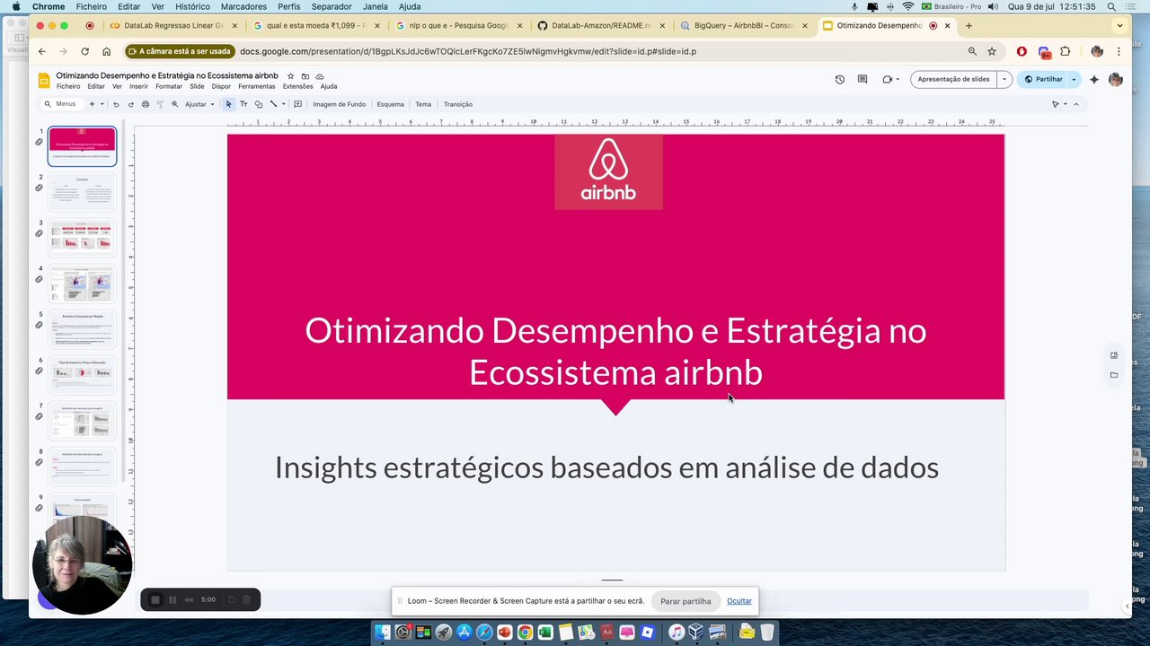Open version history clock icon
This screenshot has width=1150, height=646.
839,79
